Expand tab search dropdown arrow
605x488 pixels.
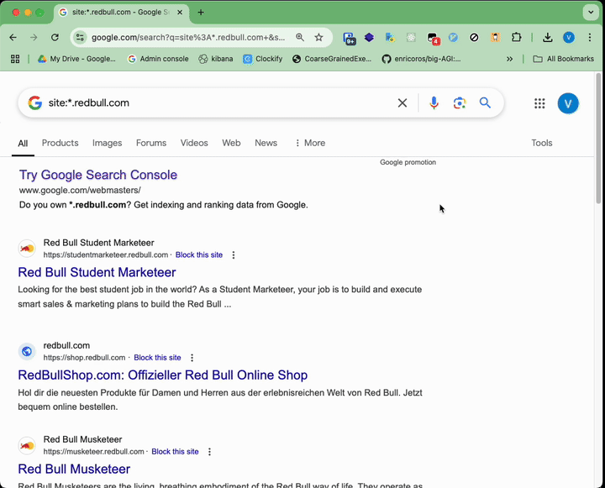click(591, 13)
